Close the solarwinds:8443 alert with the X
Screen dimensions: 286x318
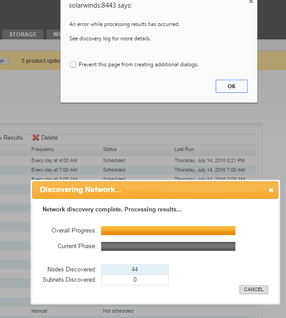251,2
